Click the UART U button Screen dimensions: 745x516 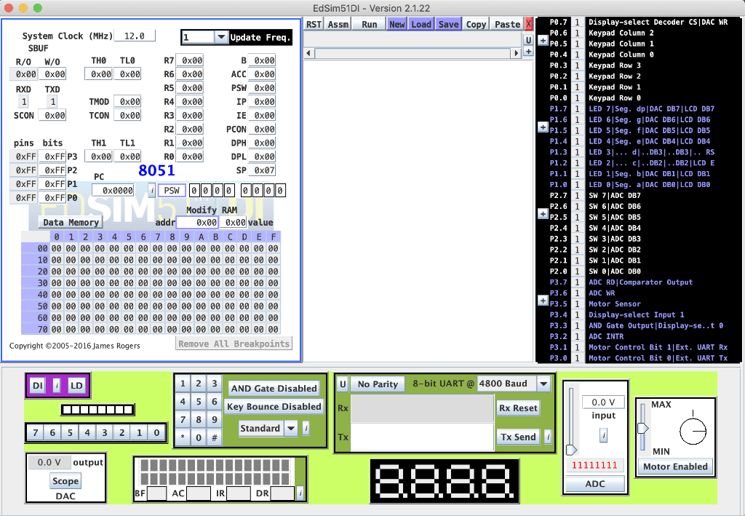(x=343, y=384)
